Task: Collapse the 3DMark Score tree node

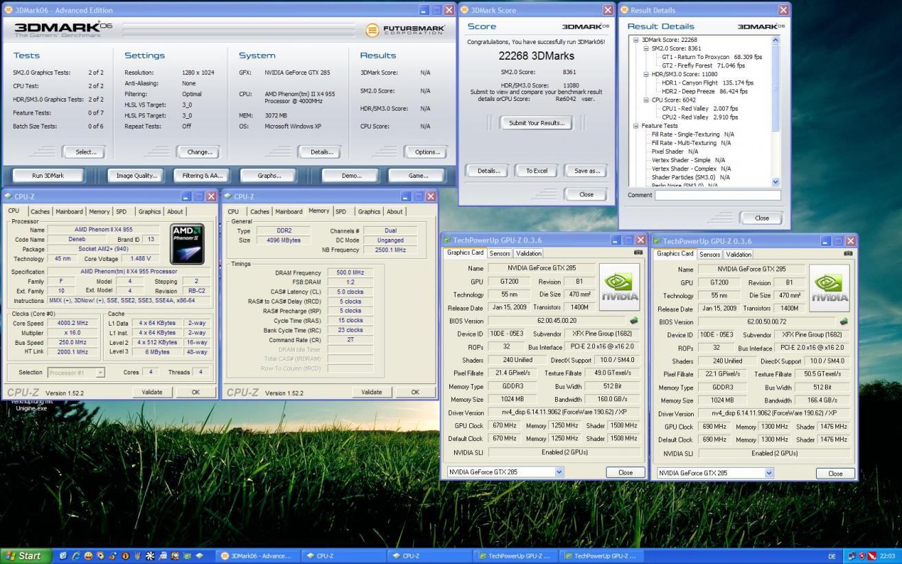Action: point(635,40)
